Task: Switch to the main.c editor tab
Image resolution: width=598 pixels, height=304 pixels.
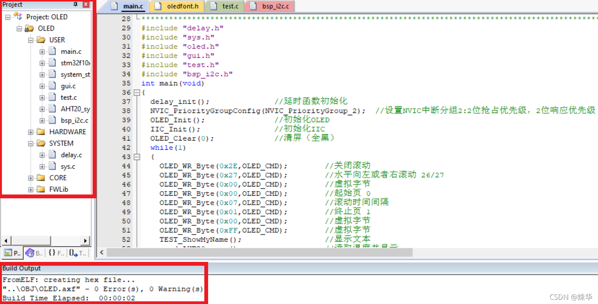Action: (x=129, y=6)
